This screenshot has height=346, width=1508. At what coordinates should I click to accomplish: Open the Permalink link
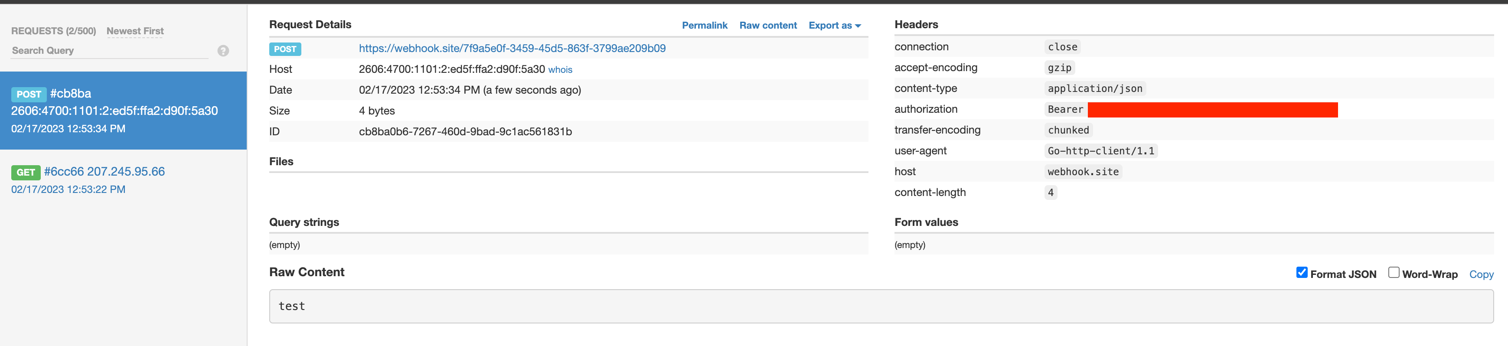click(704, 26)
